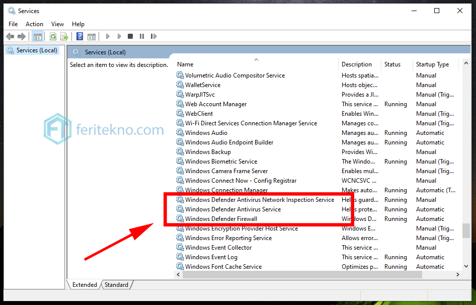Select Windows Defender Firewall service
The image size is (476, 305).
point(221,219)
